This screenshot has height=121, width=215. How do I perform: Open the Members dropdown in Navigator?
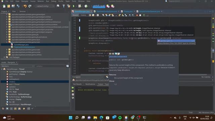(17, 66)
